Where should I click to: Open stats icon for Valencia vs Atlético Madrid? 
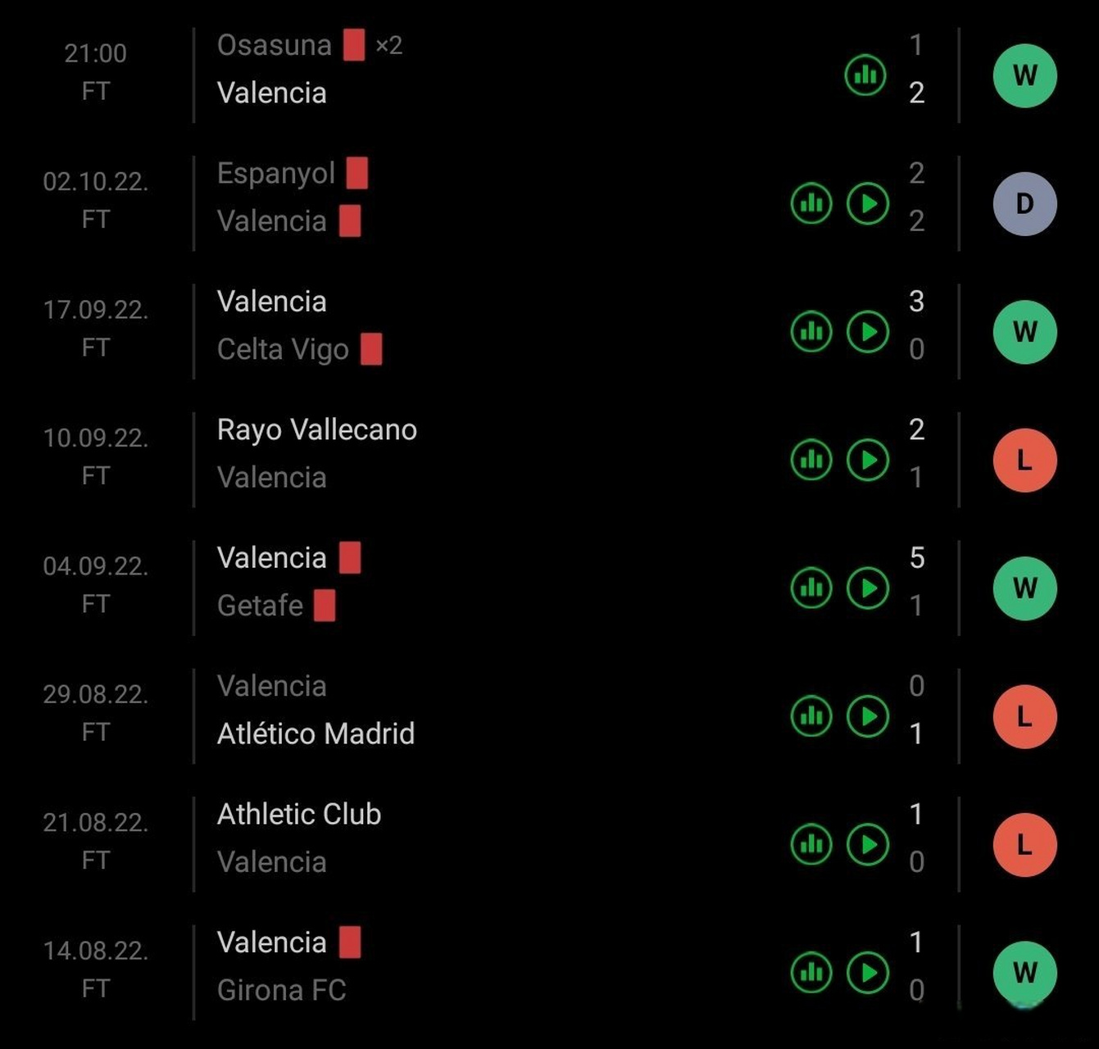tap(811, 716)
